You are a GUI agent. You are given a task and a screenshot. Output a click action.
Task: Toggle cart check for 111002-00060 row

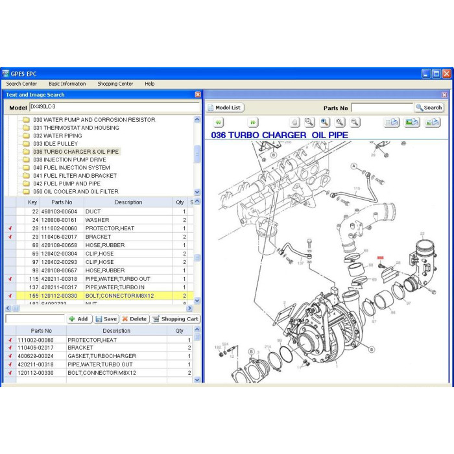click(10, 340)
